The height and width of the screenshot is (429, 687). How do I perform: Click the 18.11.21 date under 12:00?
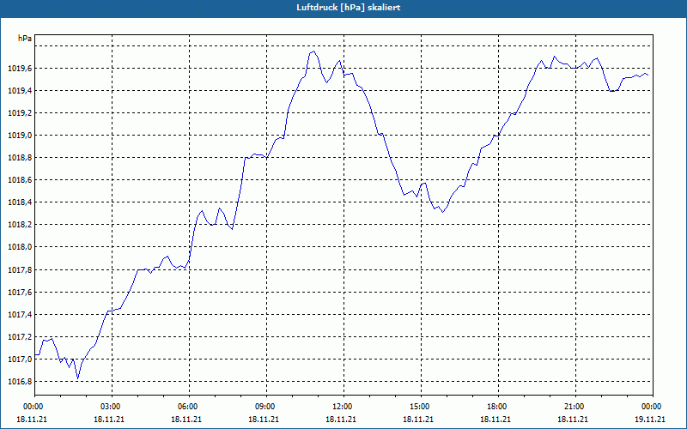340,419
